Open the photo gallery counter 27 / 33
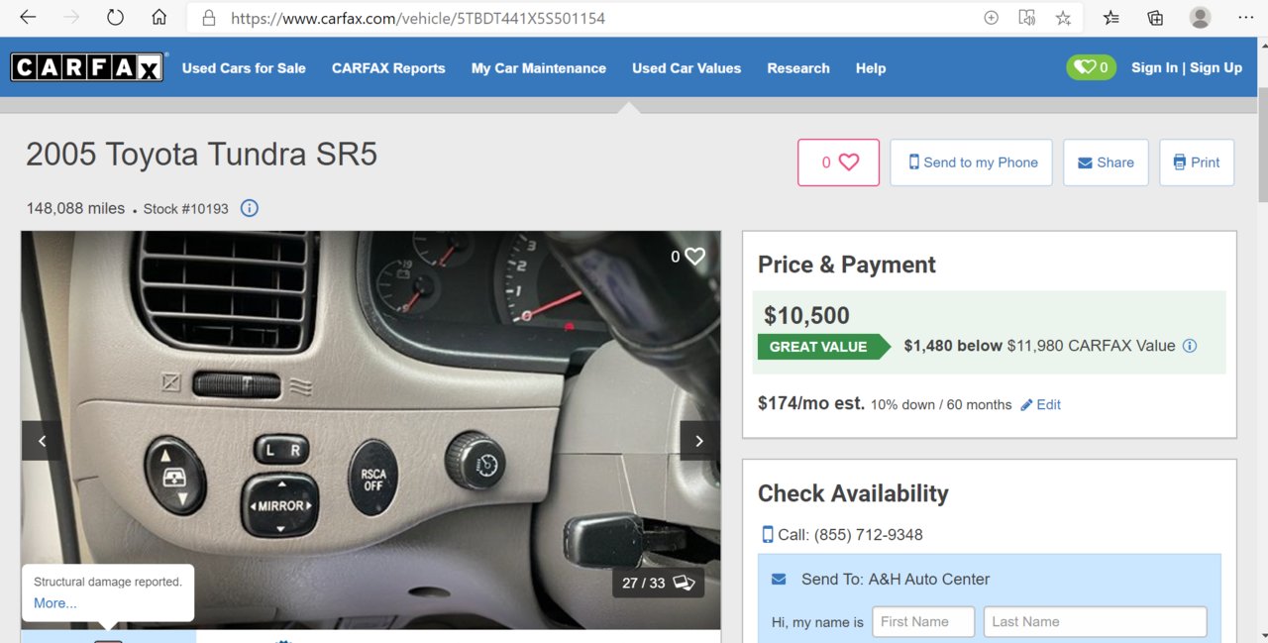Image resolution: width=1268 pixels, height=643 pixels. coord(659,583)
